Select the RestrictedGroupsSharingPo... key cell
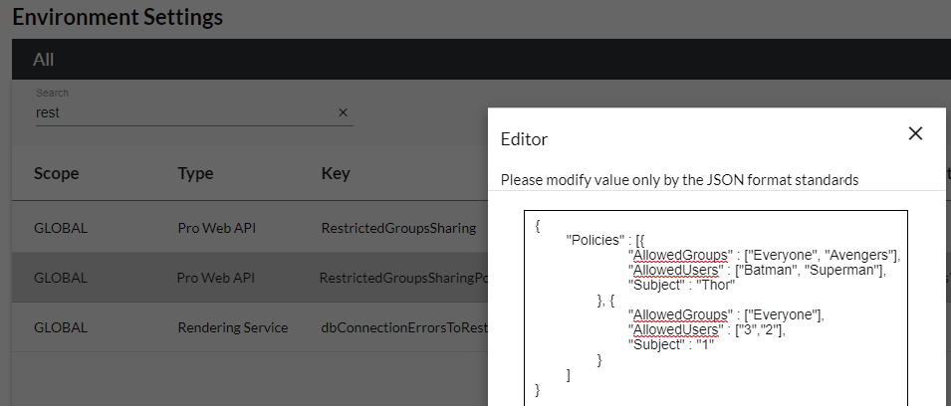951x409 pixels. tap(404, 278)
